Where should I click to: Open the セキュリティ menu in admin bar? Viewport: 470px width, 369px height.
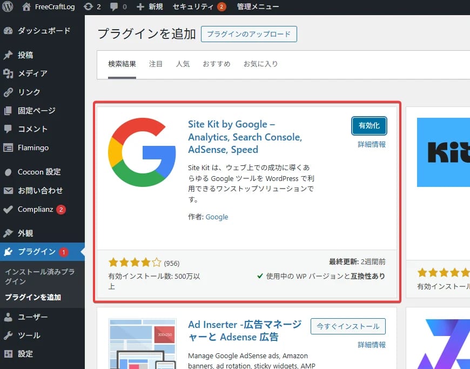193,7
